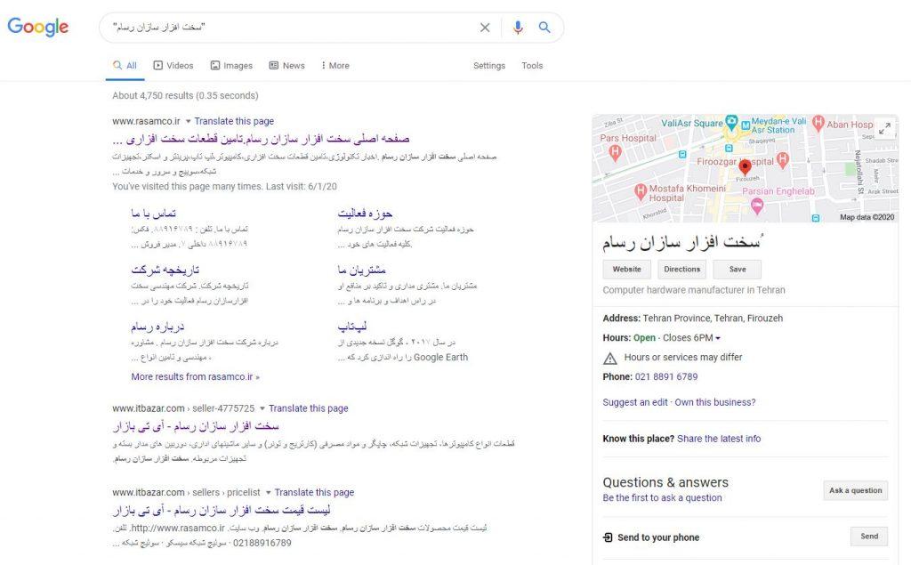Click the Send to your phone icon
This screenshot has width=911, height=565.
click(608, 537)
